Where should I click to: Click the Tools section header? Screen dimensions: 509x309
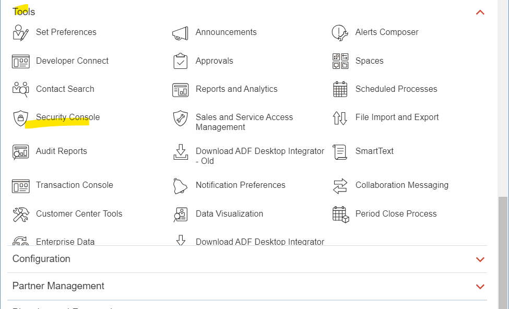click(x=24, y=11)
